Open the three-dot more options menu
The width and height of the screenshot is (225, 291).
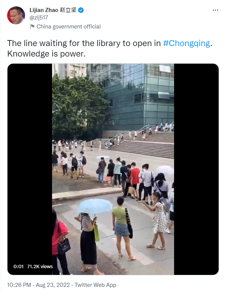(x=215, y=10)
